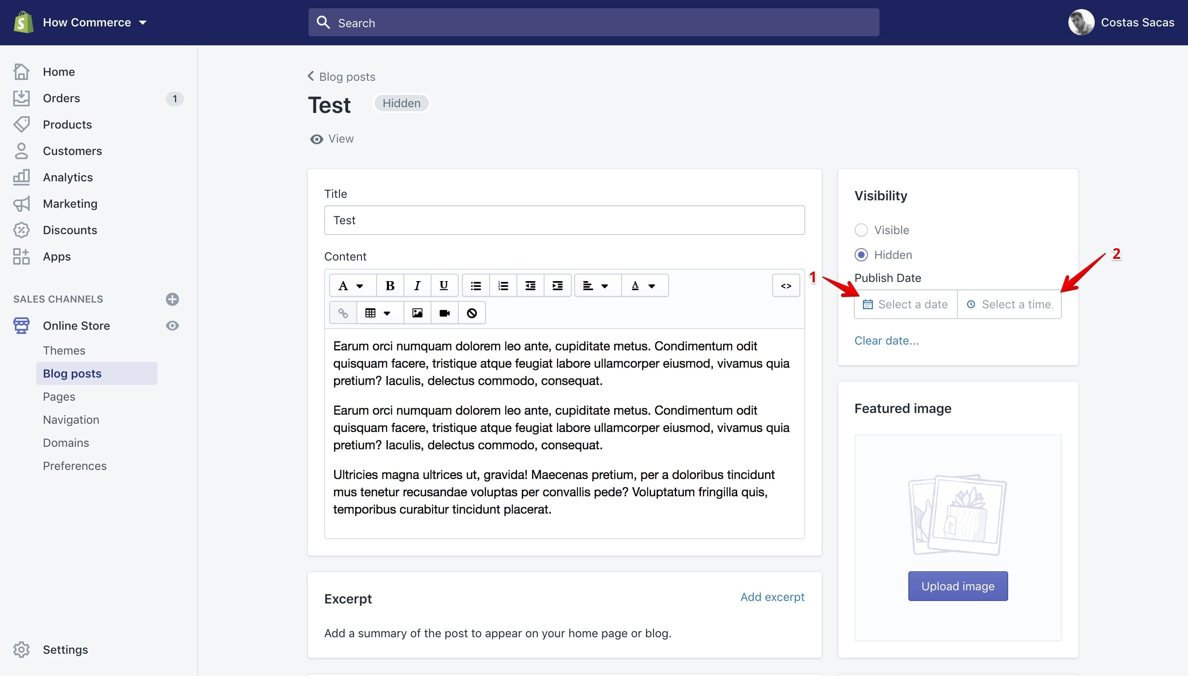Click the Shopify logo icon

click(x=23, y=22)
